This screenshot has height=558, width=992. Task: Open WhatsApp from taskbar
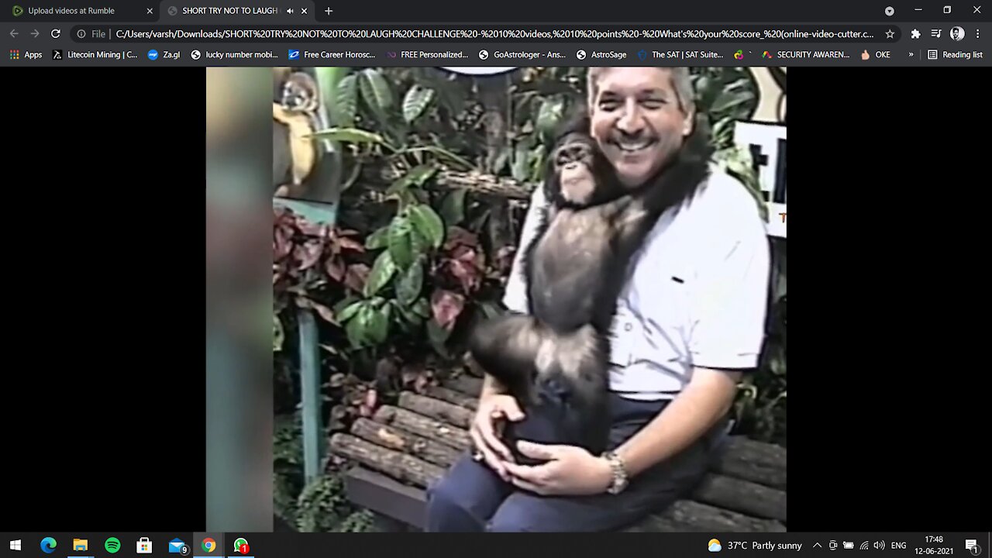point(241,546)
